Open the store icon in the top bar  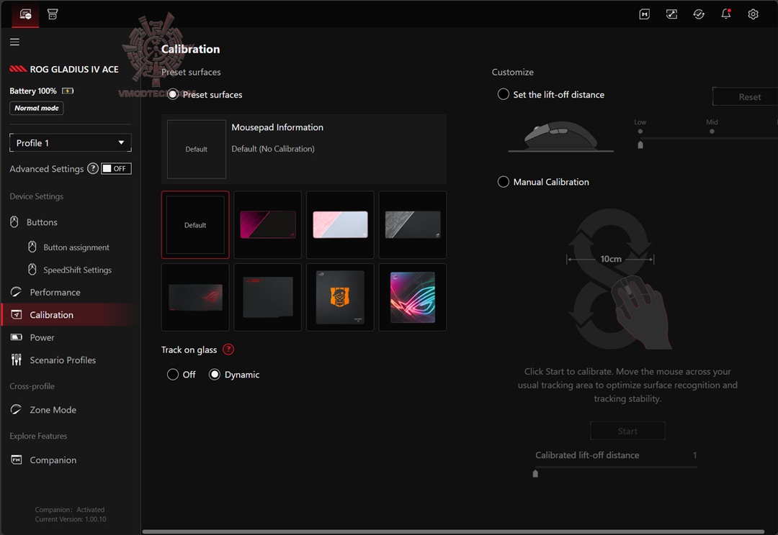pos(53,14)
